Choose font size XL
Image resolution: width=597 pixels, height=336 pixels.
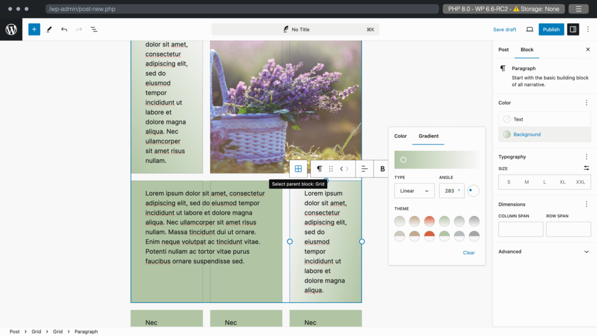click(x=563, y=182)
